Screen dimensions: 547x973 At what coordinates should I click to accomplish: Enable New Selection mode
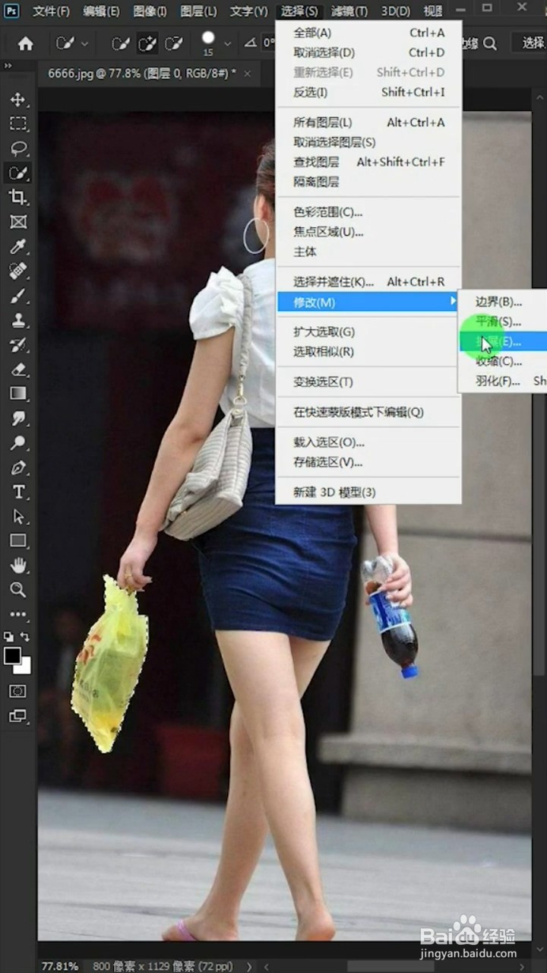[x=120, y=43]
